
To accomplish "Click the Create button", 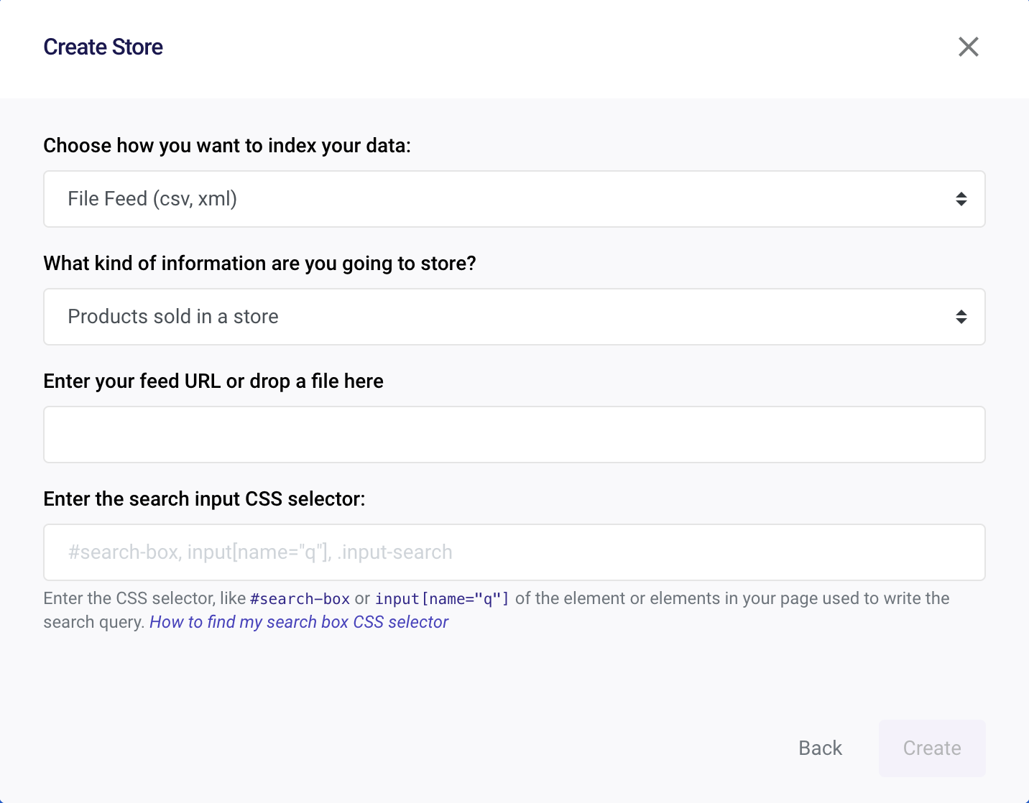I will tap(932, 748).
